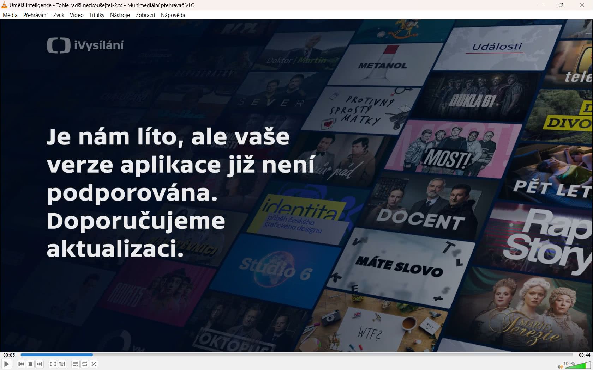
Task: Expand the Zvuk menu
Action: tap(59, 15)
